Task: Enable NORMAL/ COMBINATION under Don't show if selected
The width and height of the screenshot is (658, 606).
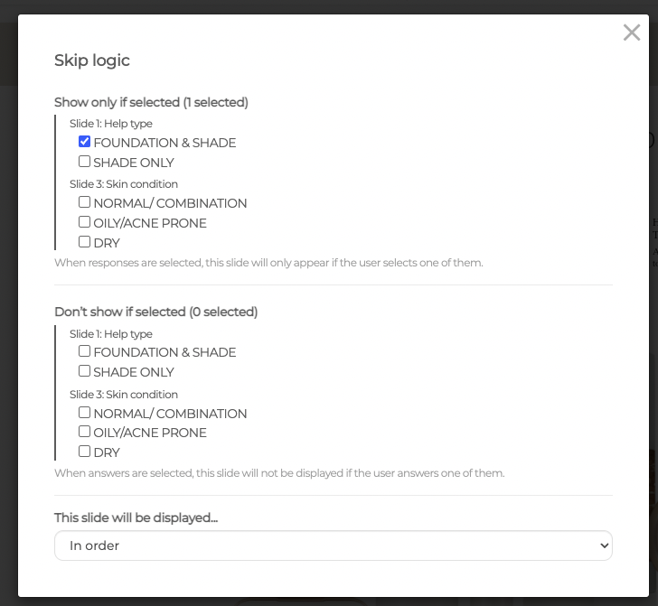Action: click(84, 413)
